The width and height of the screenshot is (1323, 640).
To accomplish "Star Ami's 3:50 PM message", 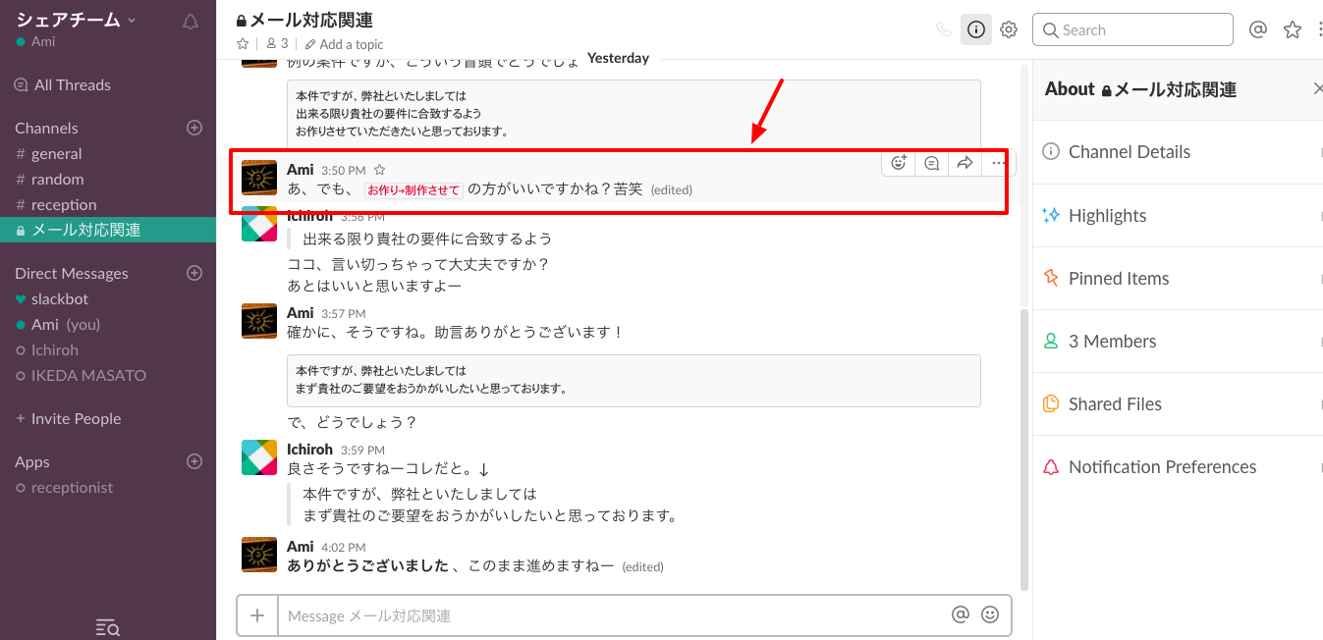I will [378, 169].
